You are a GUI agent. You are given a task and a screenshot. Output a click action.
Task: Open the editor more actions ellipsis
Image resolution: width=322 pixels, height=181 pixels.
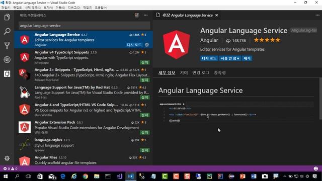click(317, 15)
